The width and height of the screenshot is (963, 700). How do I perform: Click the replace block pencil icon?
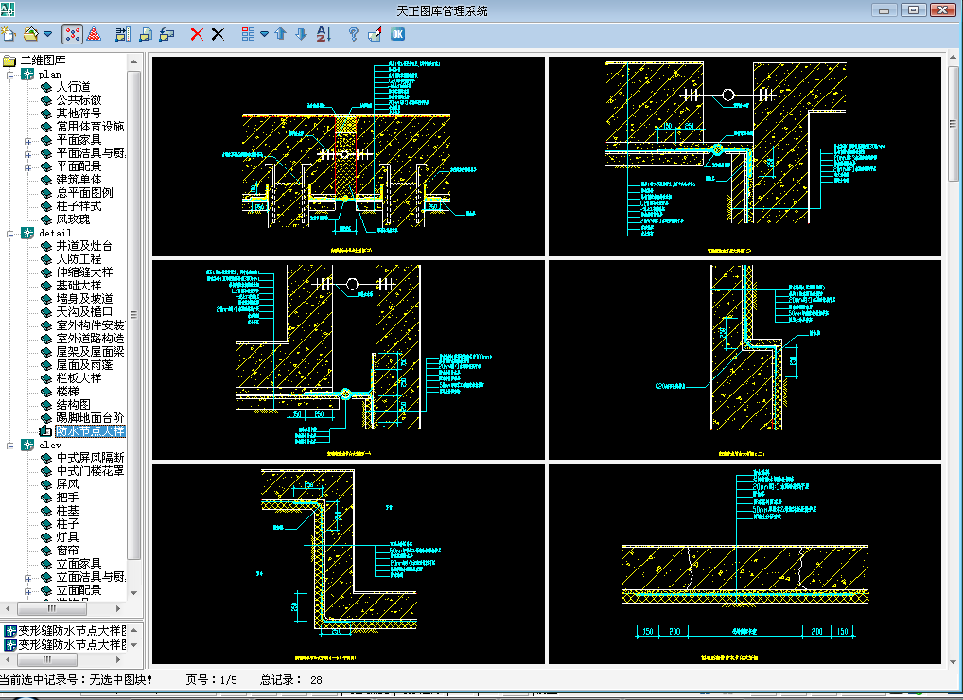point(376,34)
